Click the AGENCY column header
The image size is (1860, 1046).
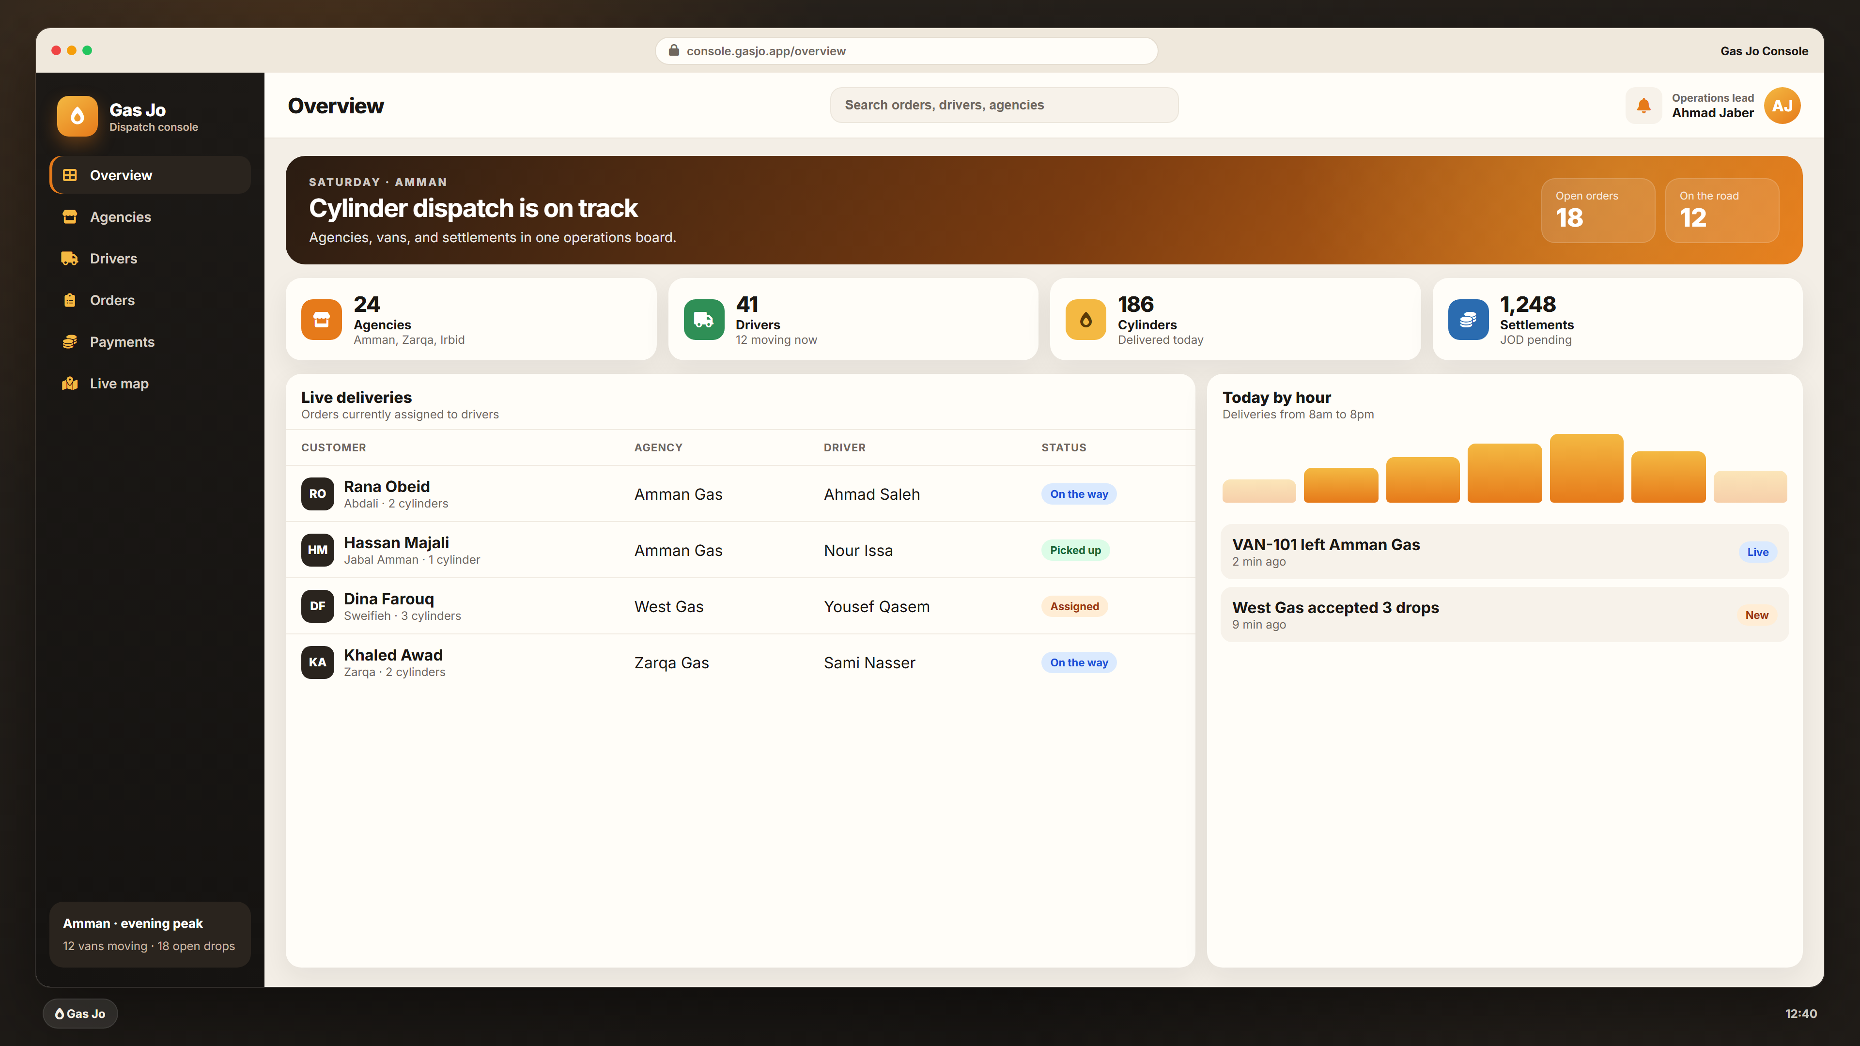click(x=658, y=447)
